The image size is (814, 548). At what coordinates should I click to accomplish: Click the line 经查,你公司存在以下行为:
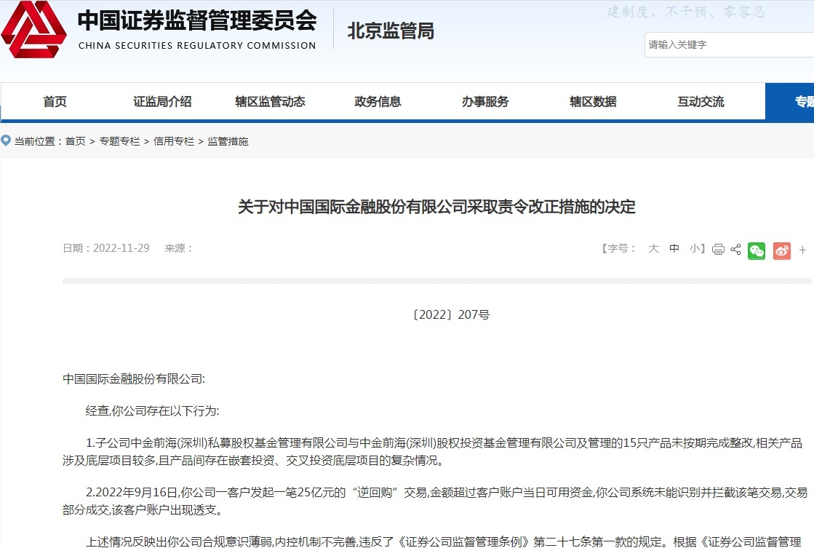click(x=153, y=411)
